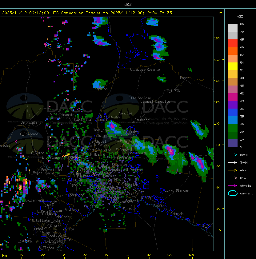Viewport: 256px width, 259px height.
Task: Click the cyan 50YD arrow in legend
Action: click(x=233, y=155)
